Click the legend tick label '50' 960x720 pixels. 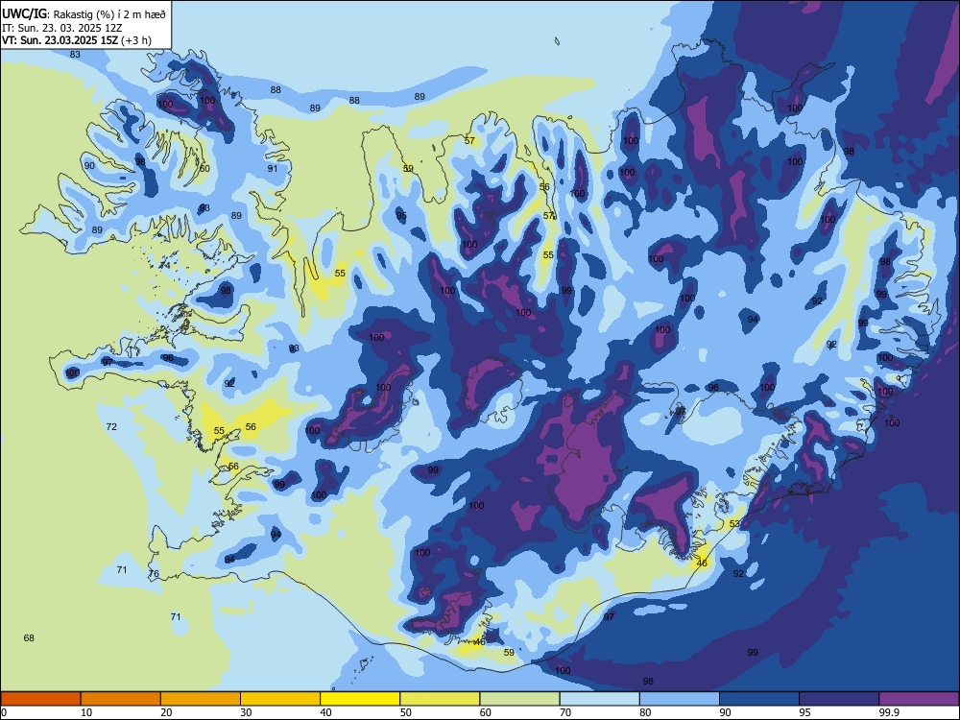[x=405, y=712]
